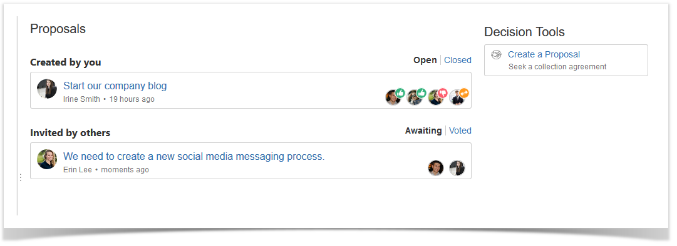Viewport: 677px width, 246px height.
Task: Click second voter avatar with green thumbs-up
Action: tap(415, 97)
